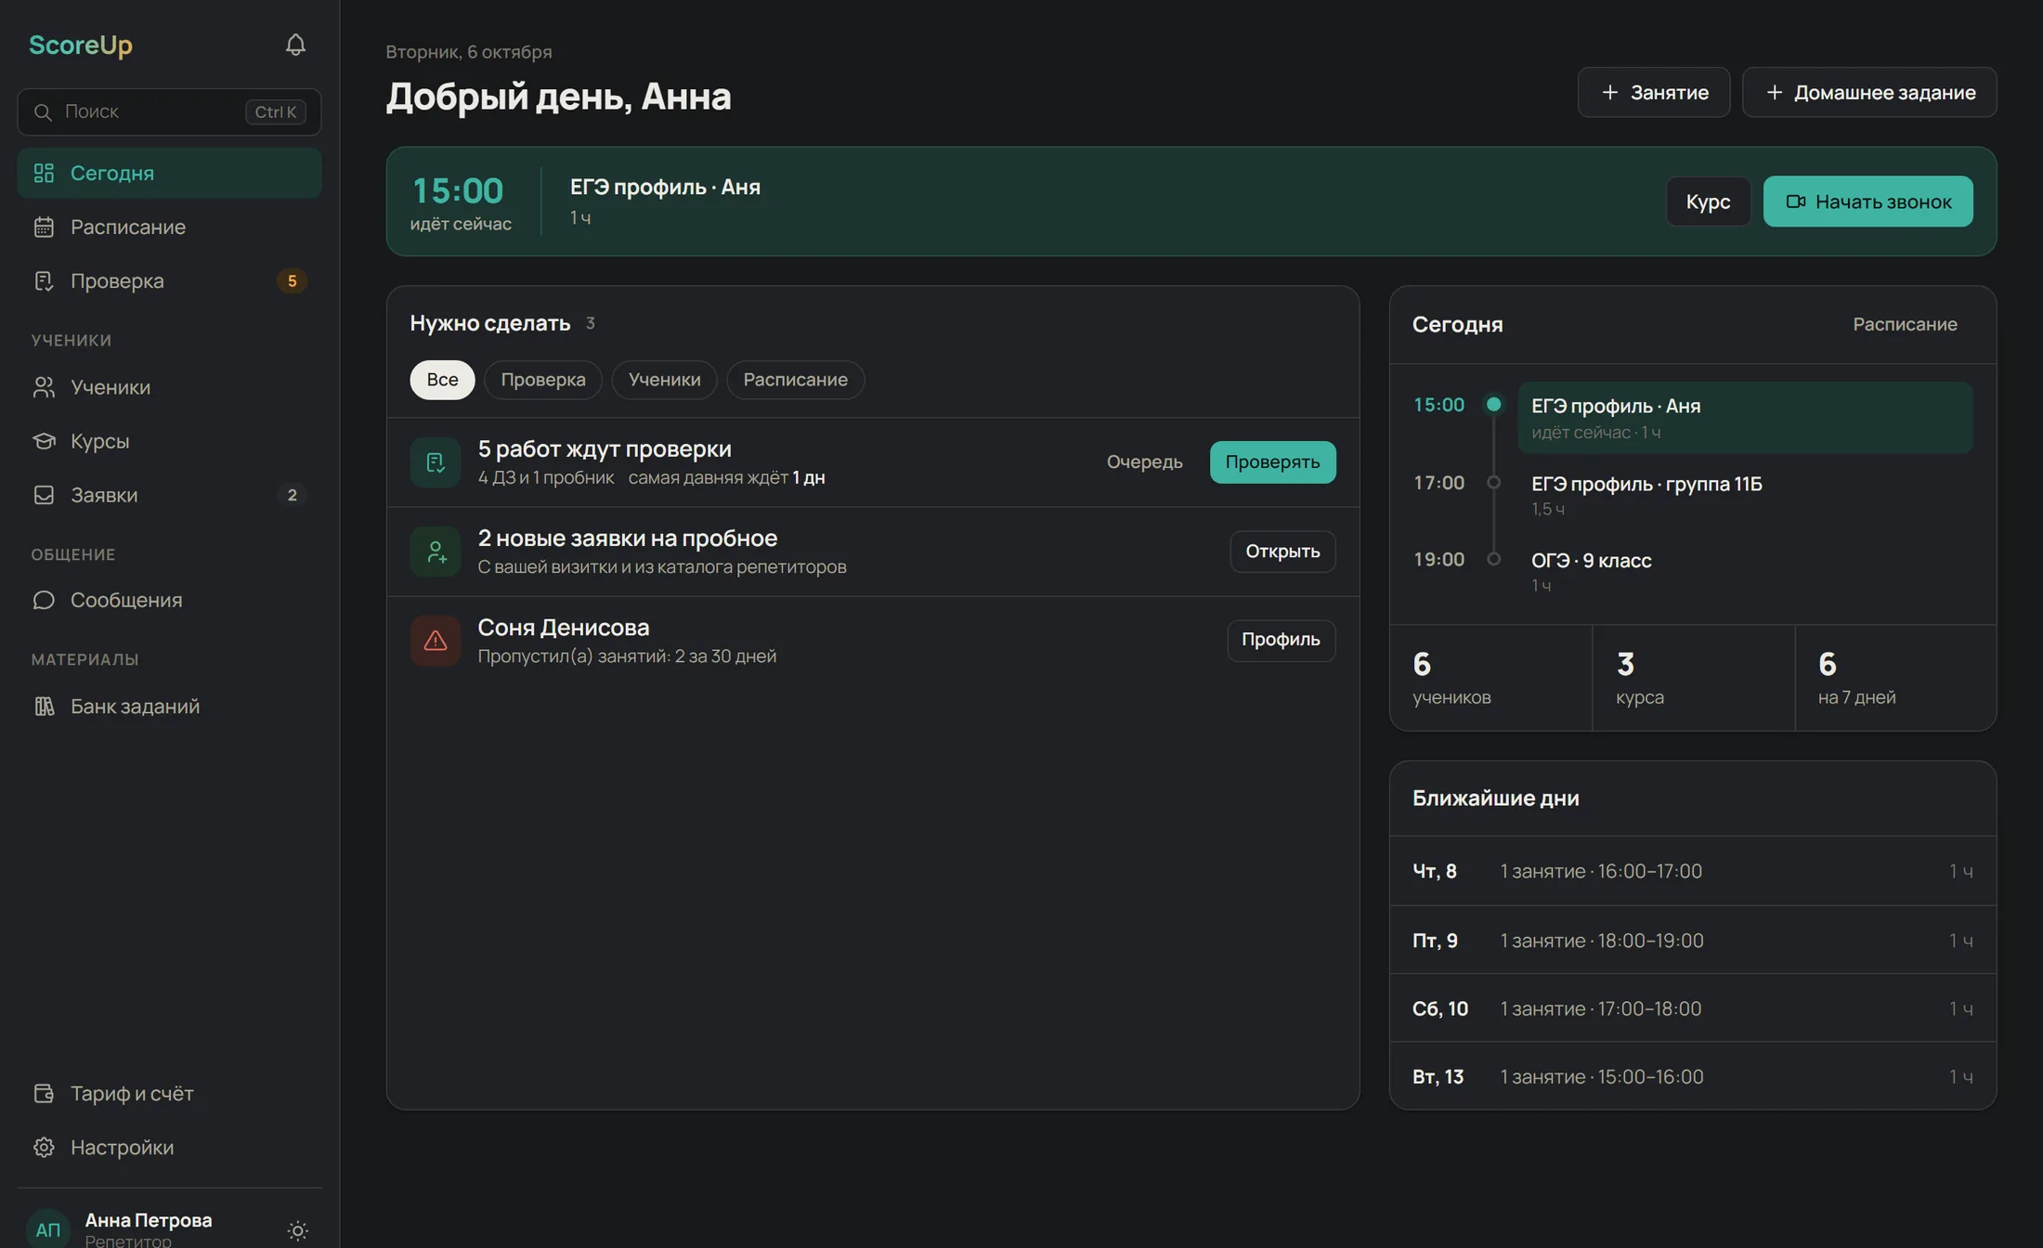Click the Ученики people icon
Image resolution: width=2043 pixels, height=1248 pixels.
pyautogui.click(x=44, y=387)
